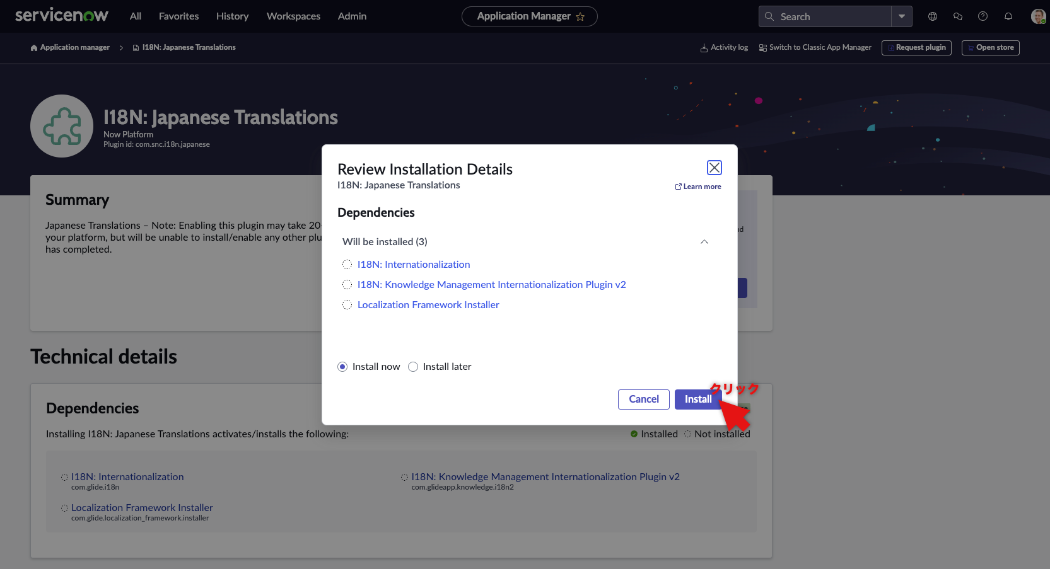Click the Japanese Translations plugin puzzle icon
Screen dimensions: 1050x569
coord(62,126)
